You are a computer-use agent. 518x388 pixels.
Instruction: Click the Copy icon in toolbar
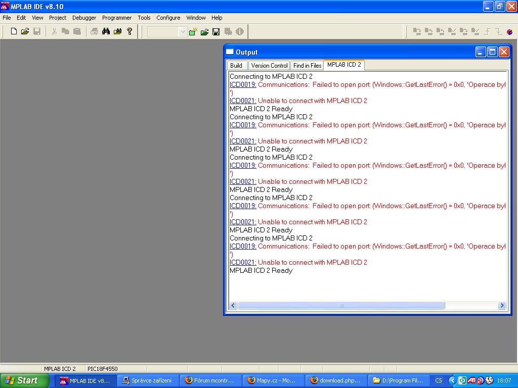65,31
